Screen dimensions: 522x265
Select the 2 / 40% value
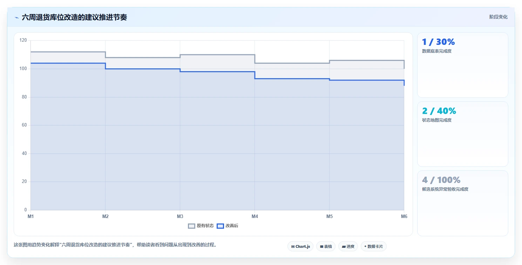pos(439,111)
